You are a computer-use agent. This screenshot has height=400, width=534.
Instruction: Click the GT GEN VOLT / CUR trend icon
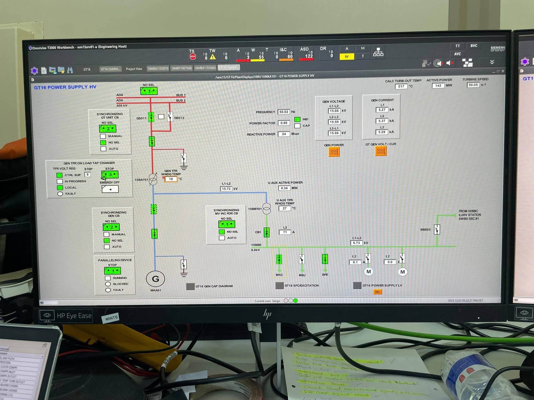(381, 151)
